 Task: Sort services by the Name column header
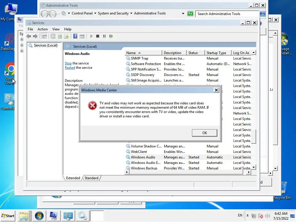pos(143,53)
